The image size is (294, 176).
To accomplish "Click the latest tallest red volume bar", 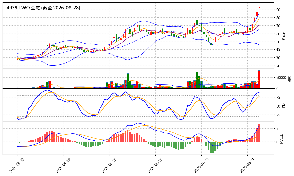I will [x=259, y=79].
